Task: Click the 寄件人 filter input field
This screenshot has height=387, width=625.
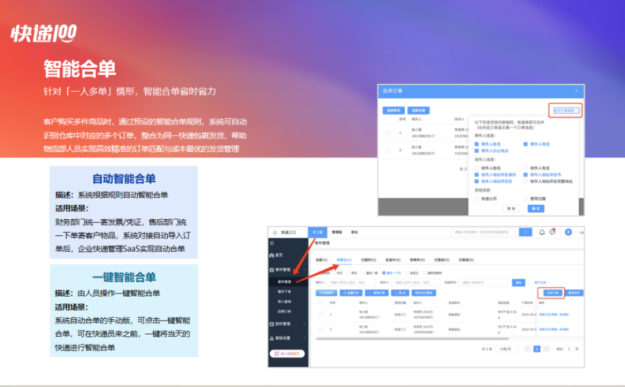Action: tap(351, 282)
